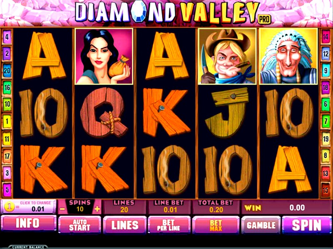Toggle payline 20 marker on left side

[x=7, y=71]
